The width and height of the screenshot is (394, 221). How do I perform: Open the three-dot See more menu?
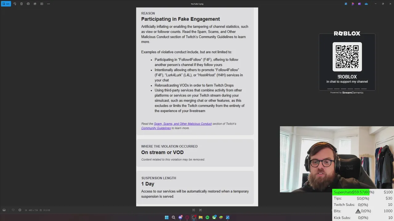pos(48,4)
